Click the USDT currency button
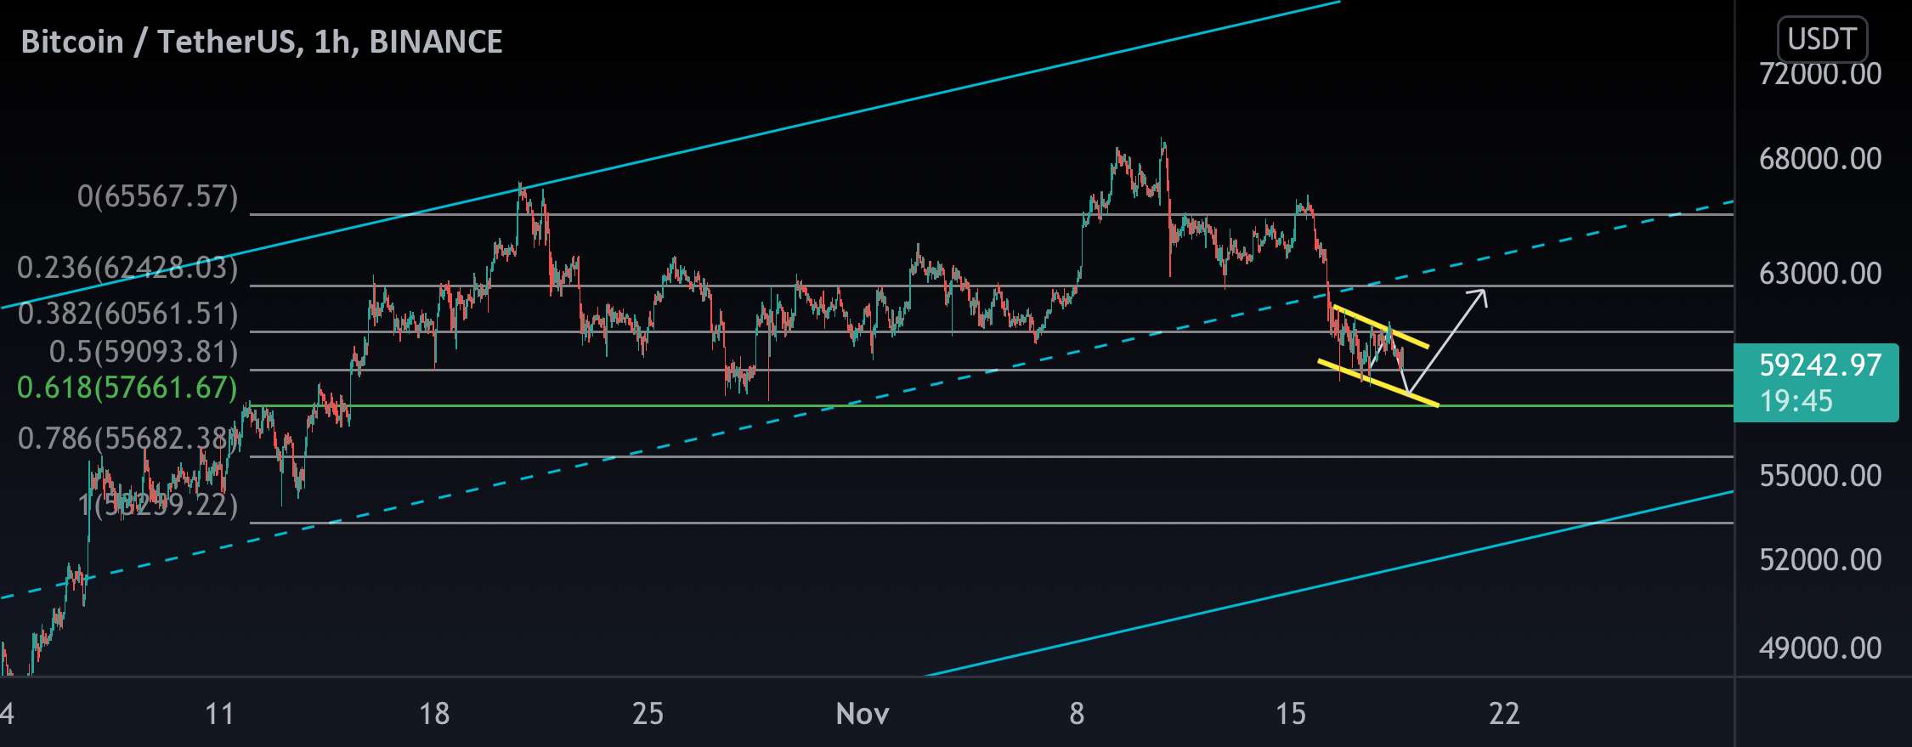This screenshot has height=747, width=1912. click(1822, 39)
